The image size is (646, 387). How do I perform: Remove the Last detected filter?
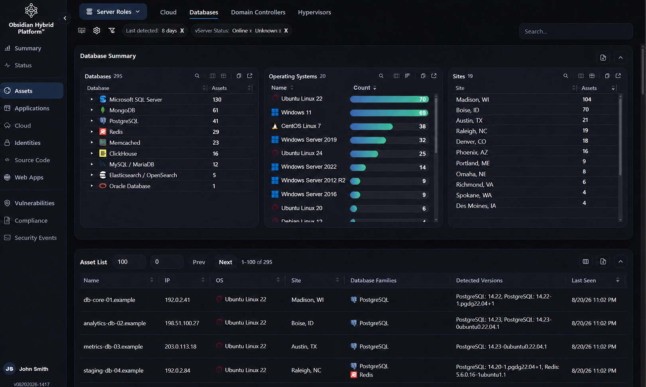[182, 31]
